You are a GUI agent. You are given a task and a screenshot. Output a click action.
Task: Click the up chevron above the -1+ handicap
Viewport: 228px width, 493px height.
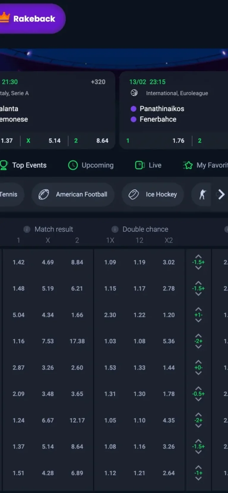[198, 467]
